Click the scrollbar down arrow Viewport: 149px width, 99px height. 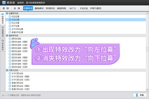(x=147, y=90)
